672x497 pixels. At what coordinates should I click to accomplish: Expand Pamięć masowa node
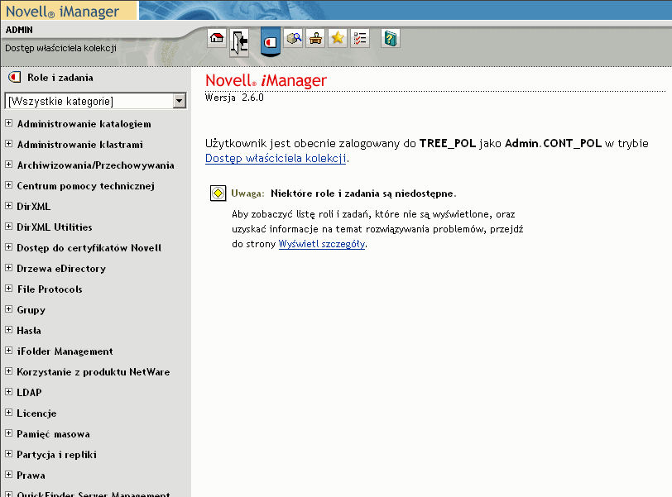pyautogui.click(x=8, y=433)
